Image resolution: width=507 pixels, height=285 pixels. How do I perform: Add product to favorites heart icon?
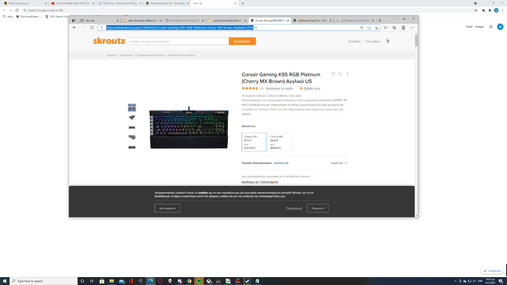[333, 74]
